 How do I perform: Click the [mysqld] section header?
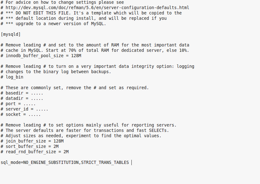click(11, 34)
